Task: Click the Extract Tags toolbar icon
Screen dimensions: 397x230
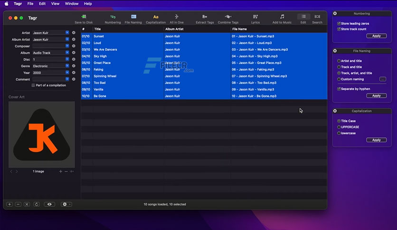Action: click(x=205, y=17)
